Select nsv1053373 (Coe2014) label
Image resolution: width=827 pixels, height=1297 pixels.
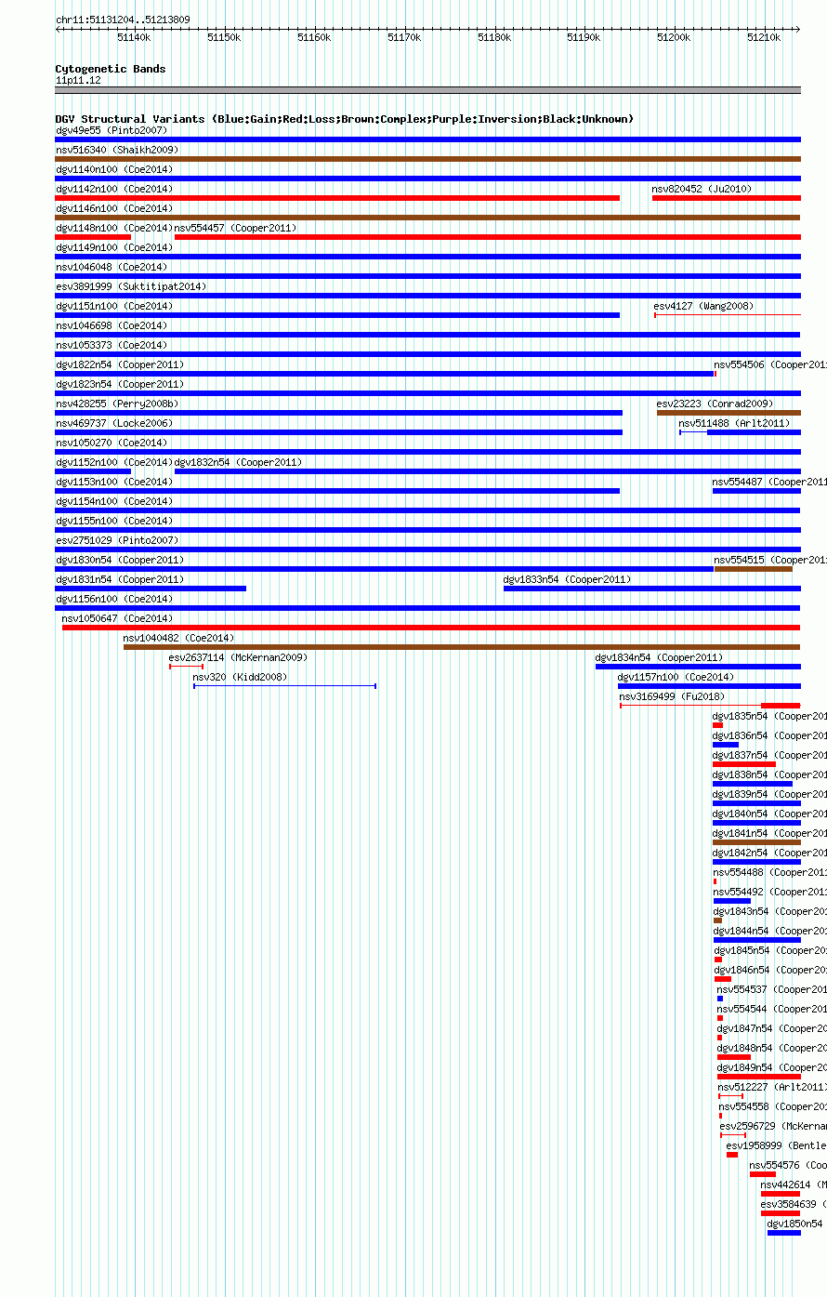coord(112,345)
